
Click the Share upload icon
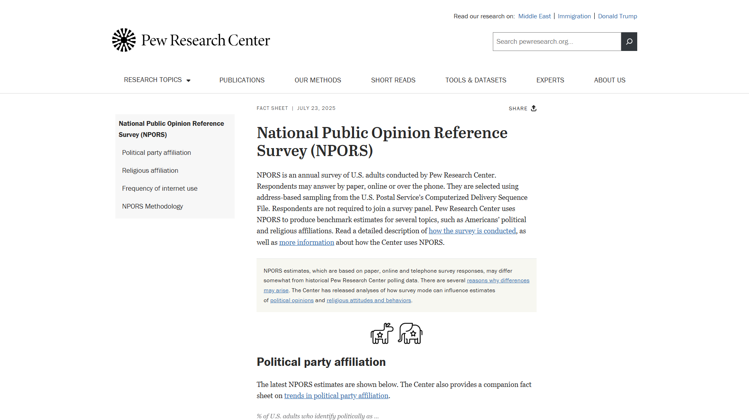[534, 108]
